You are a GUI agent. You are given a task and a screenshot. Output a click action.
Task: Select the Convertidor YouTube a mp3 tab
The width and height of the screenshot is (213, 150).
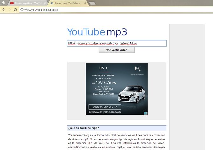click(x=67, y=3)
